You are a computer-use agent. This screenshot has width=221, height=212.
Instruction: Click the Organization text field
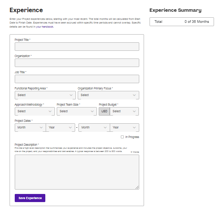click(x=77, y=63)
